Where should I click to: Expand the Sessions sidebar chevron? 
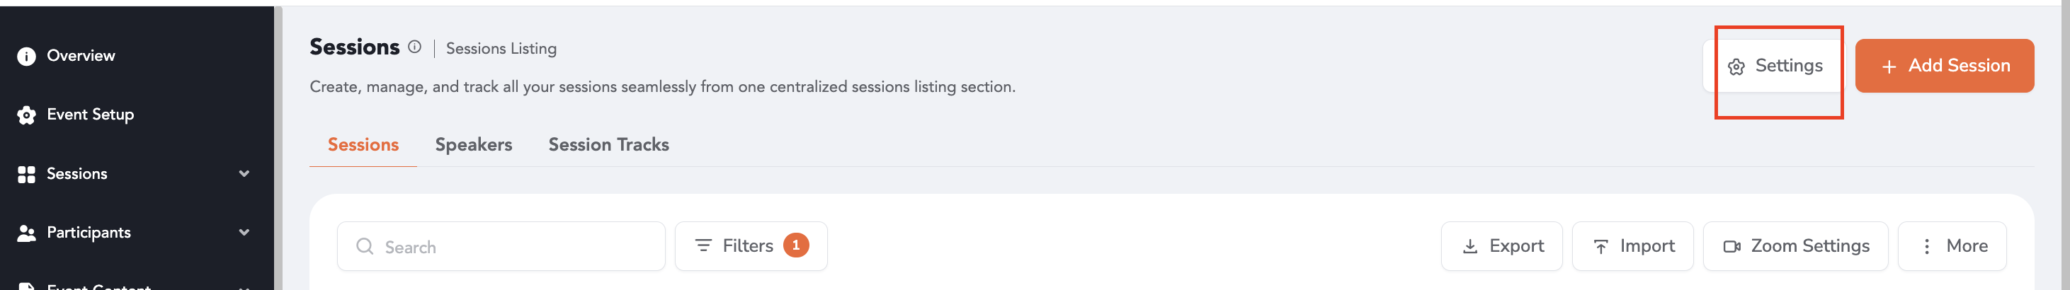pos(244,173)
